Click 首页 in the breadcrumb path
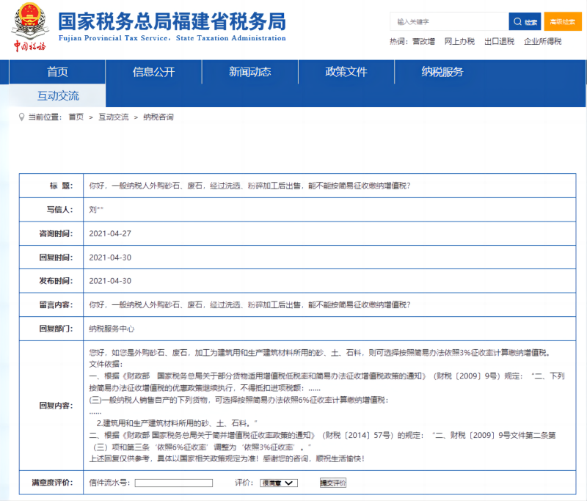The height and width of the screenshot is (501, 587). pos(76,117)
